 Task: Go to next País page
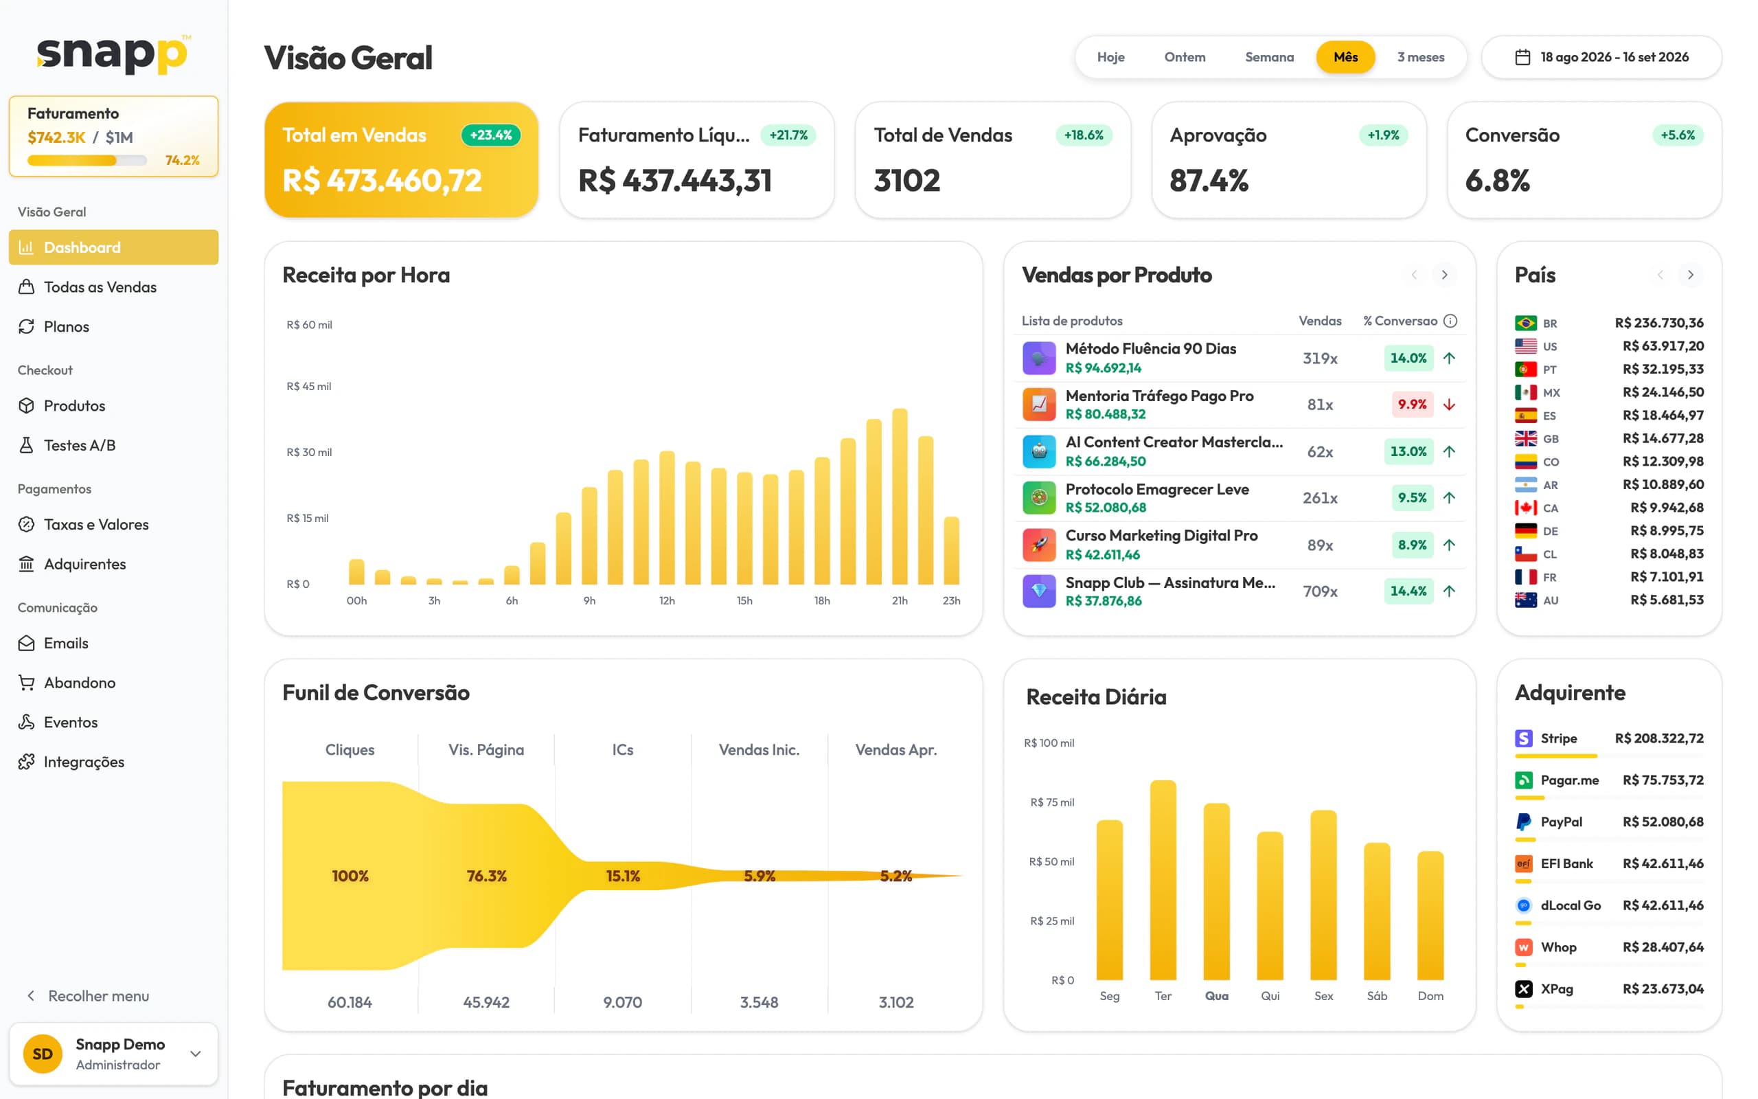[x=1691, y=275]
